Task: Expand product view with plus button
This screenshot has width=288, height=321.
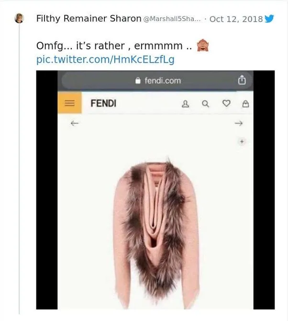Action: coord(242,142)
